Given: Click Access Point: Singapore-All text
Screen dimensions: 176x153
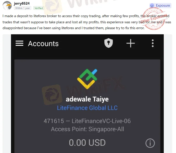Looking at the screenshot, I should (87, 129).
